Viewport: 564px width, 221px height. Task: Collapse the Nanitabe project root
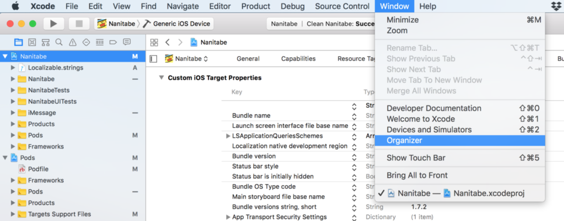click(5, 56)
